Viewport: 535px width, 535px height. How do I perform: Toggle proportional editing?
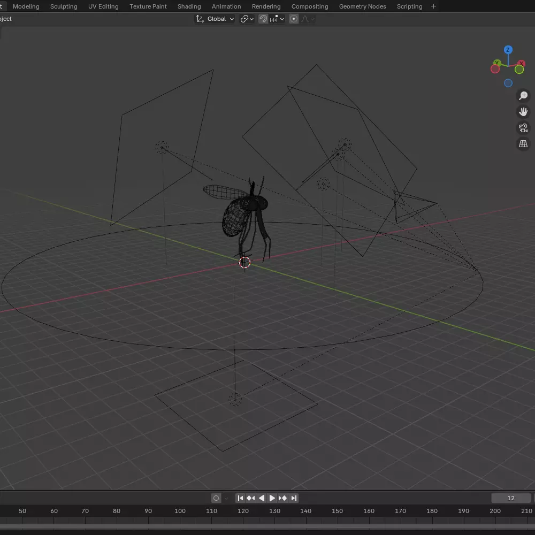pyautogui.click(x=293, y=19)
